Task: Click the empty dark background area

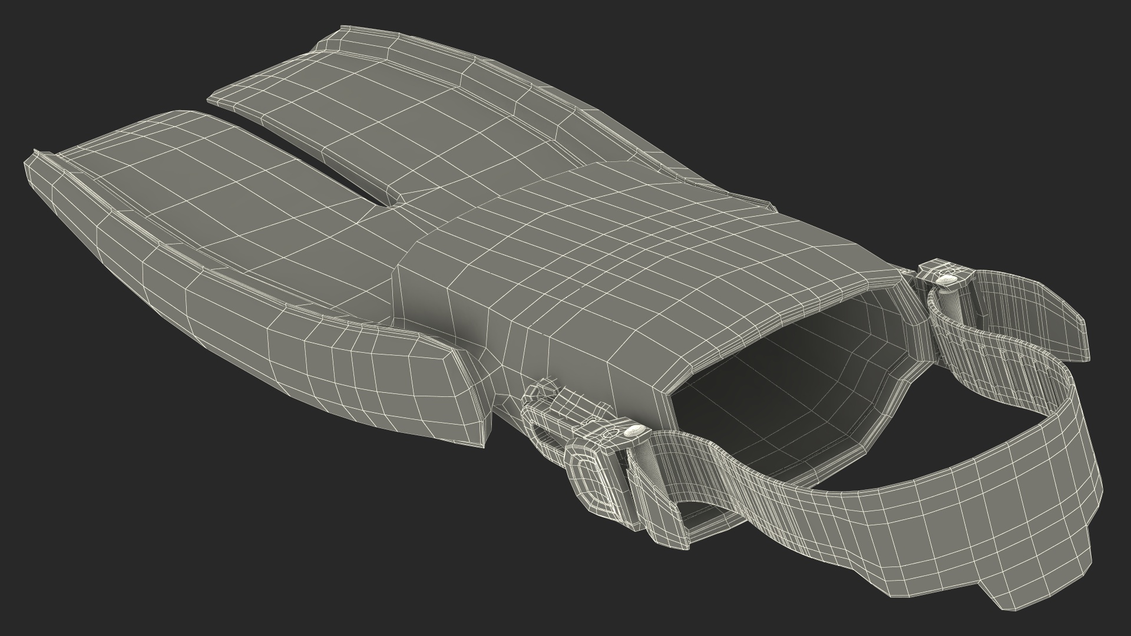Action: click(177, 530)
